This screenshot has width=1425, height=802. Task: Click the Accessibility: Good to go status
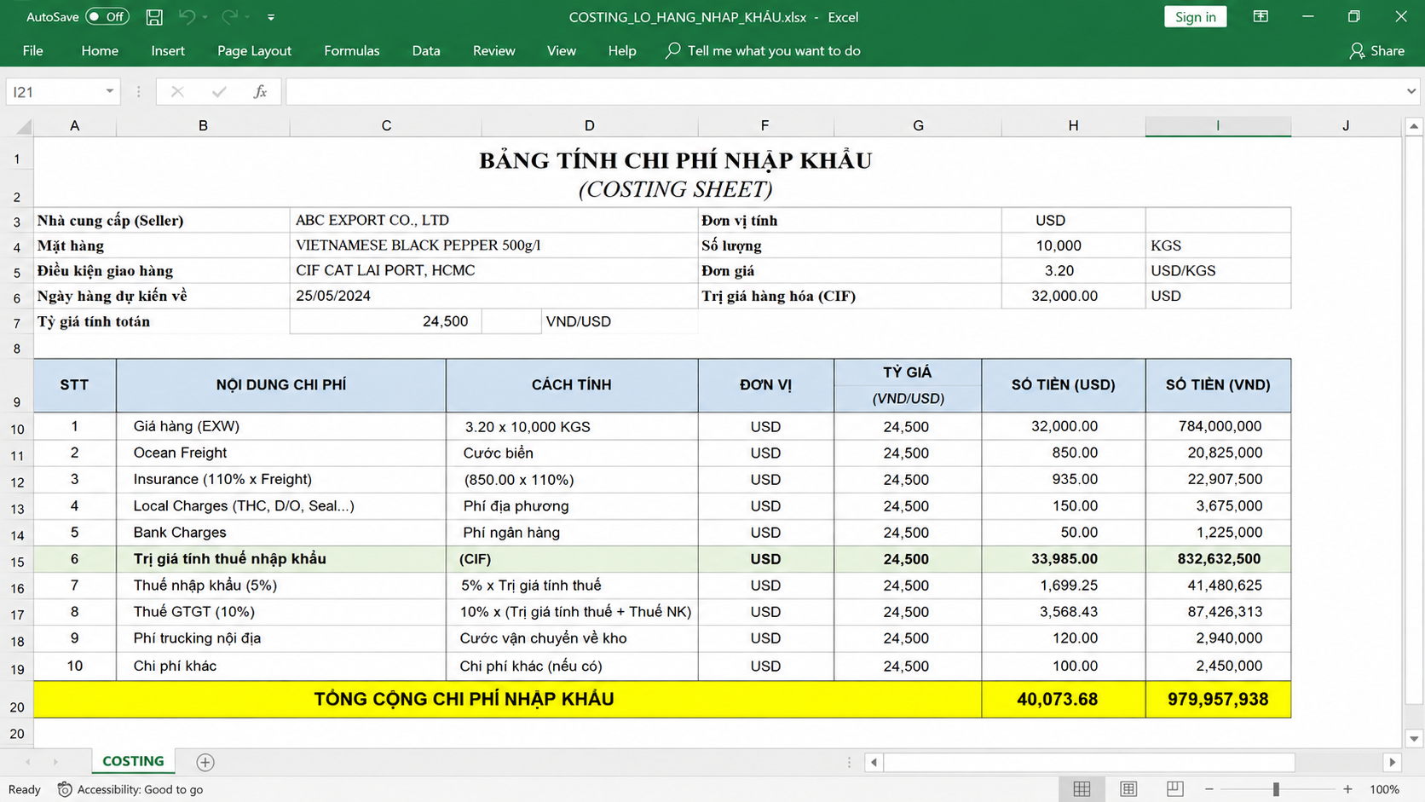(x=130, y=789)
